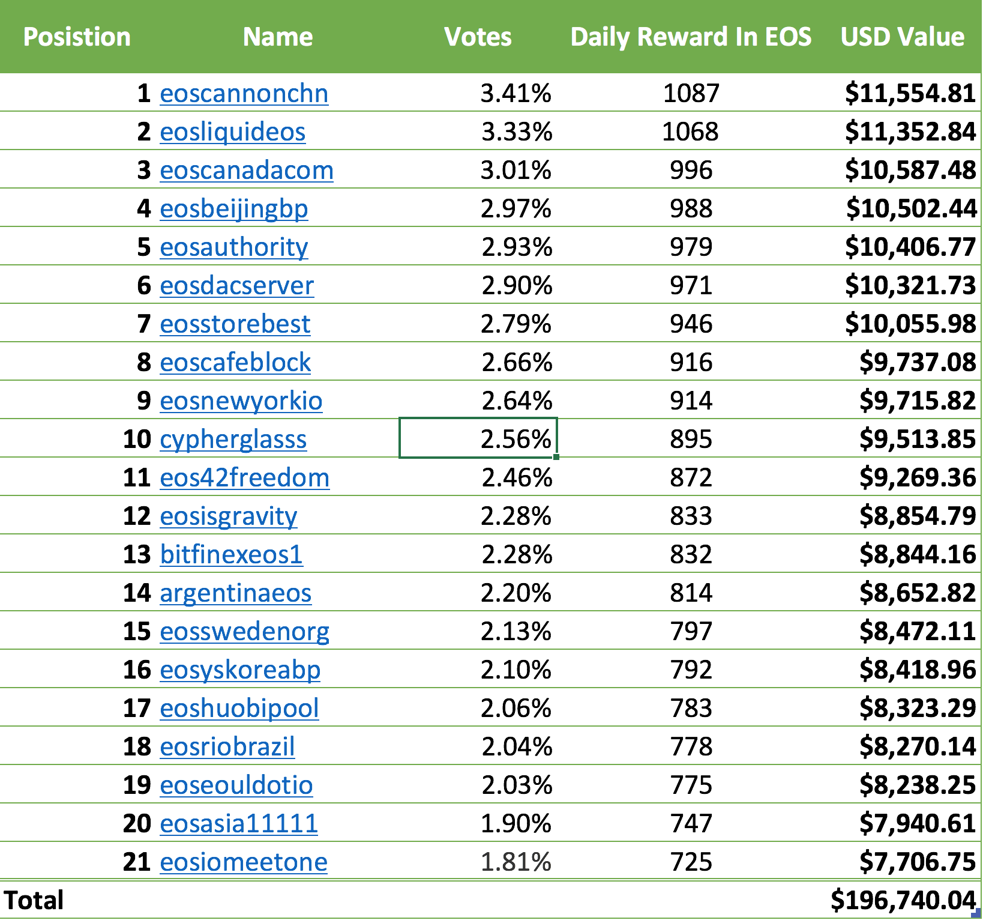Image resolution: width=983 pixels, height=920 pixels.
Task: Select the Daily Reward In EOS header
Action: 691,37
